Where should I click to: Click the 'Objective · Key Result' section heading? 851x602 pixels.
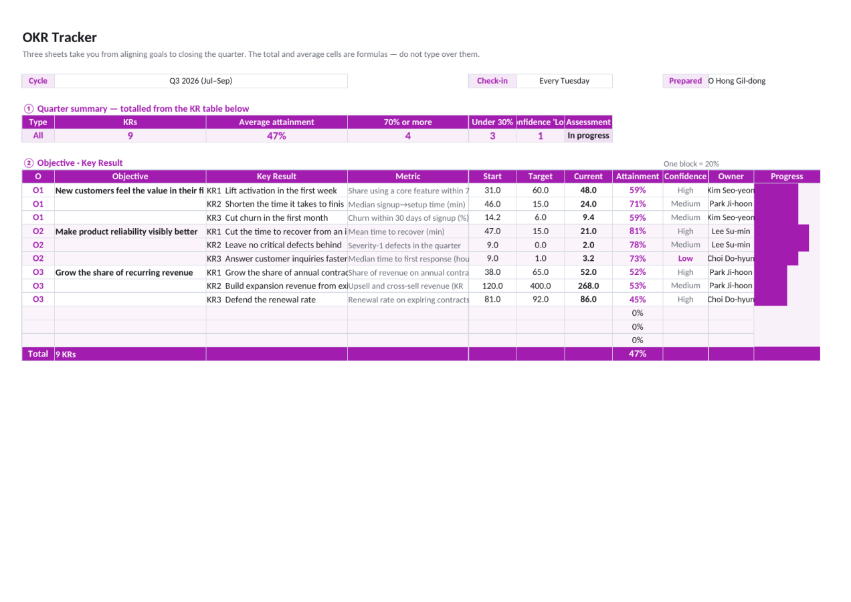(x=74, y=163)
